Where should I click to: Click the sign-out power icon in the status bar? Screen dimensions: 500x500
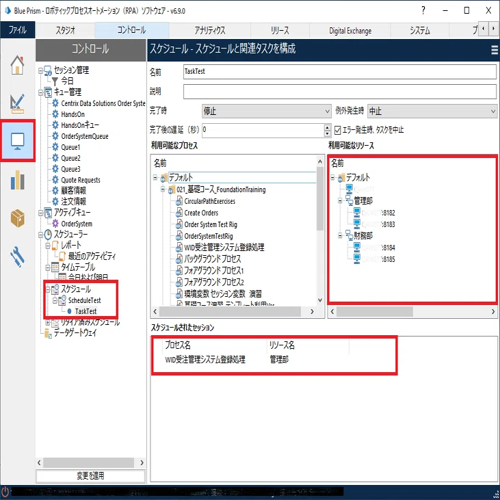[x=5, y=491]
